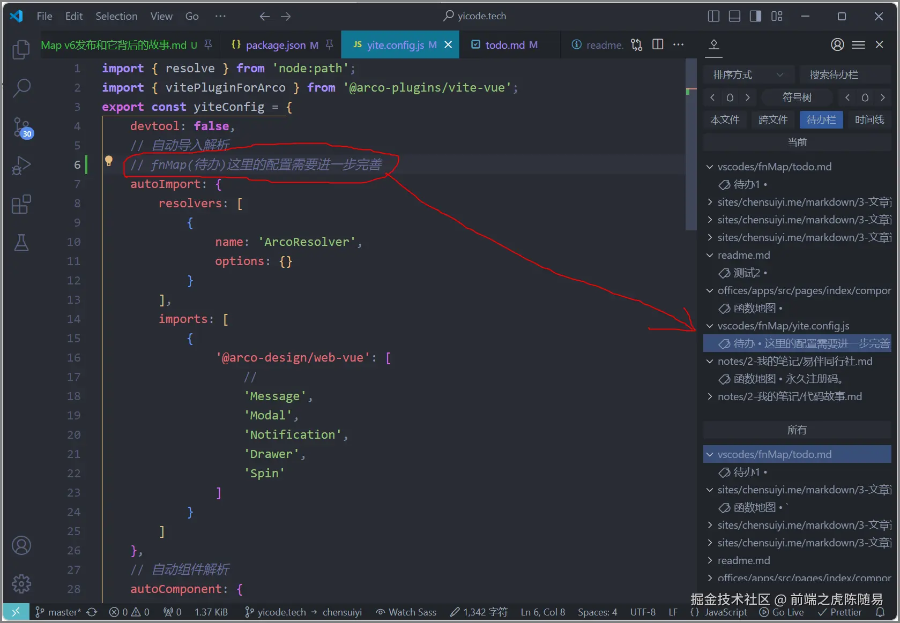This screenshot has height=623, width=900.
Task: Click the pin icon tab in the side panel
Action: click(x=713, y=45)
